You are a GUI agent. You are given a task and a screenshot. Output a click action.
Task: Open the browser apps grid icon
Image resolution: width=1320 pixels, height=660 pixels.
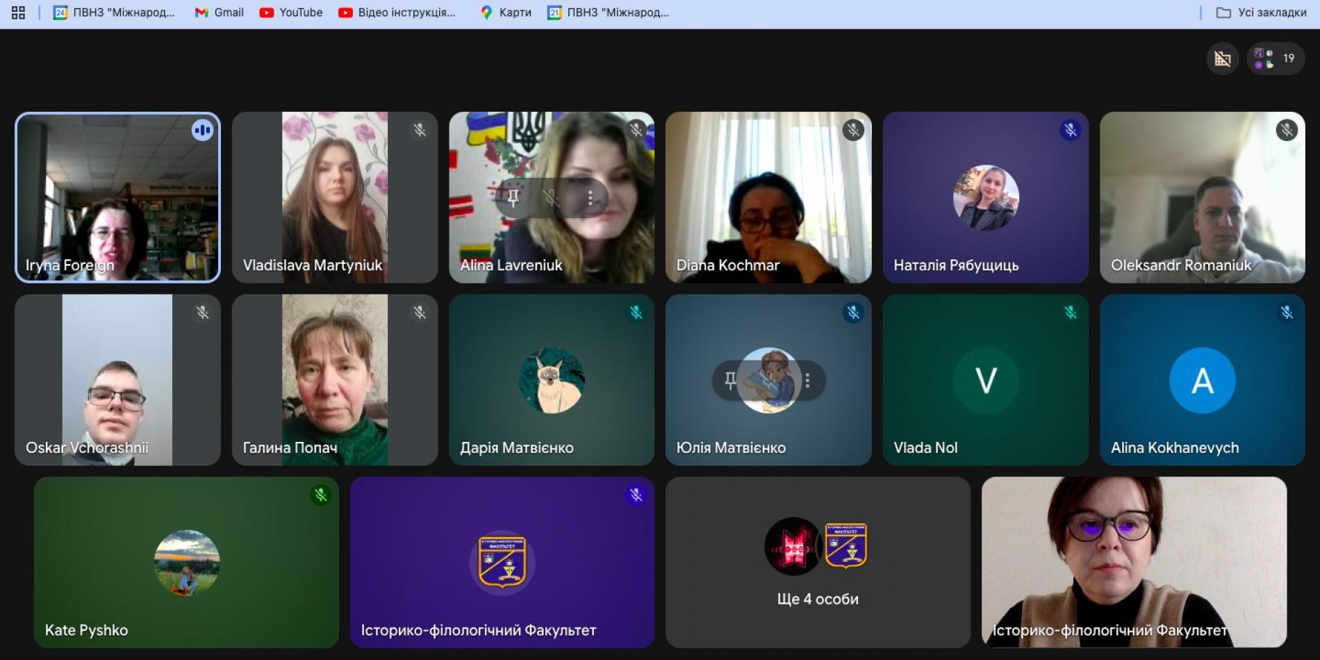pyautogui.click(x=18, y=13)
